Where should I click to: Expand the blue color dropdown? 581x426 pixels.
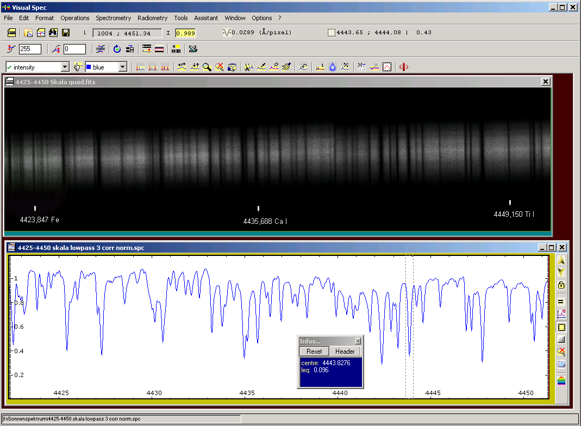click(x=122, y=67)
